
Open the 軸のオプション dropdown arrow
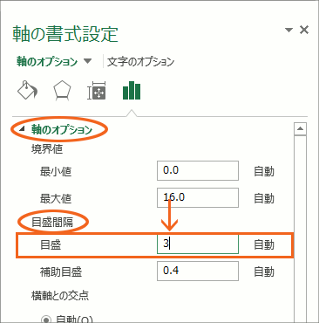coord(87,61)
